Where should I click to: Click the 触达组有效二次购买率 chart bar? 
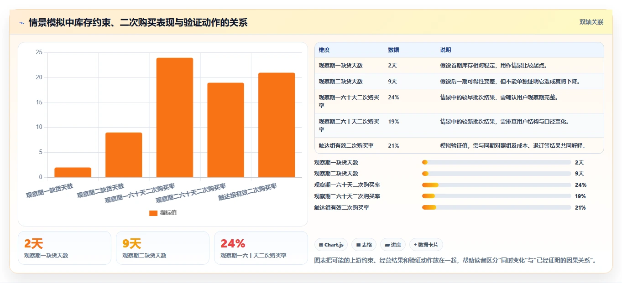(x=276, y=125)
